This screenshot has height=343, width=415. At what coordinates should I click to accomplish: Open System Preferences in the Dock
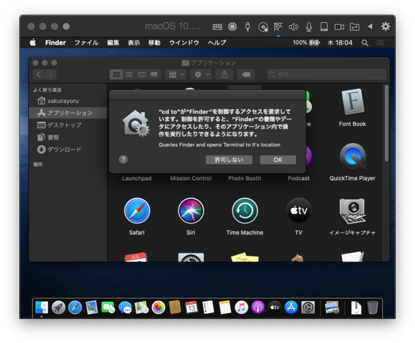308,308
